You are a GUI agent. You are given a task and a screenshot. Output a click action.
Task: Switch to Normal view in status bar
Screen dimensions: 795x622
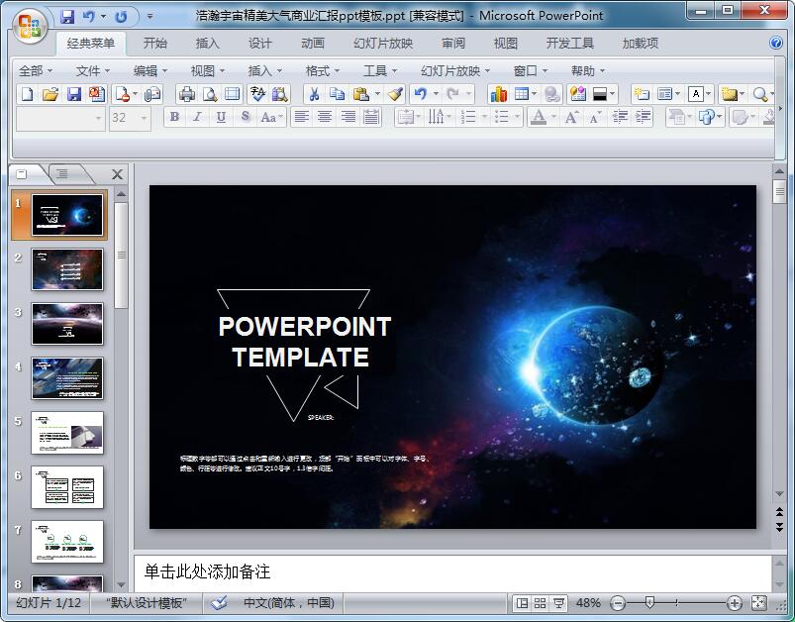coord(522,603)
